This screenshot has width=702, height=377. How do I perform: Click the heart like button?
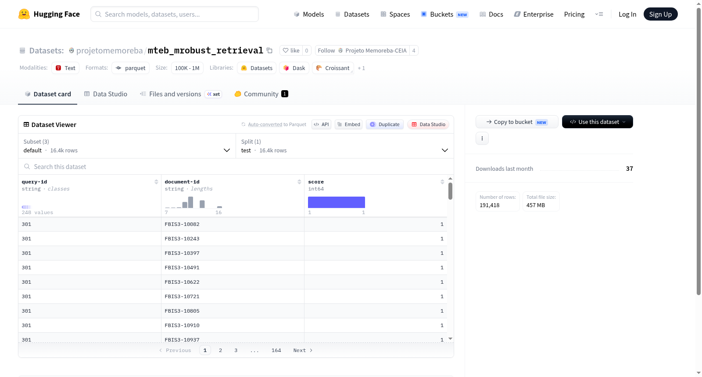[291, 51]
